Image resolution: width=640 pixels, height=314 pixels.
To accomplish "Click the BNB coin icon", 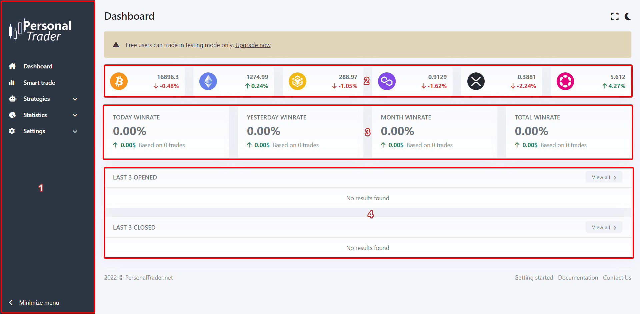I will [297, 81].
